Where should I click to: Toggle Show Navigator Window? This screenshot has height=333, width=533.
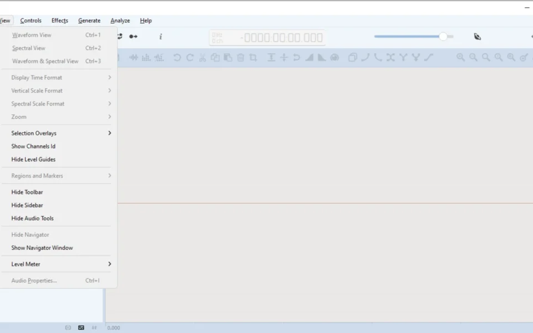(x=57, y=248)
